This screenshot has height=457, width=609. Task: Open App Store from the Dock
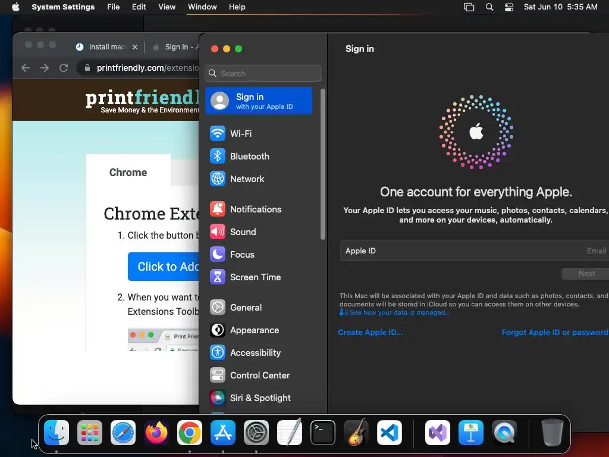click(223, 433)
